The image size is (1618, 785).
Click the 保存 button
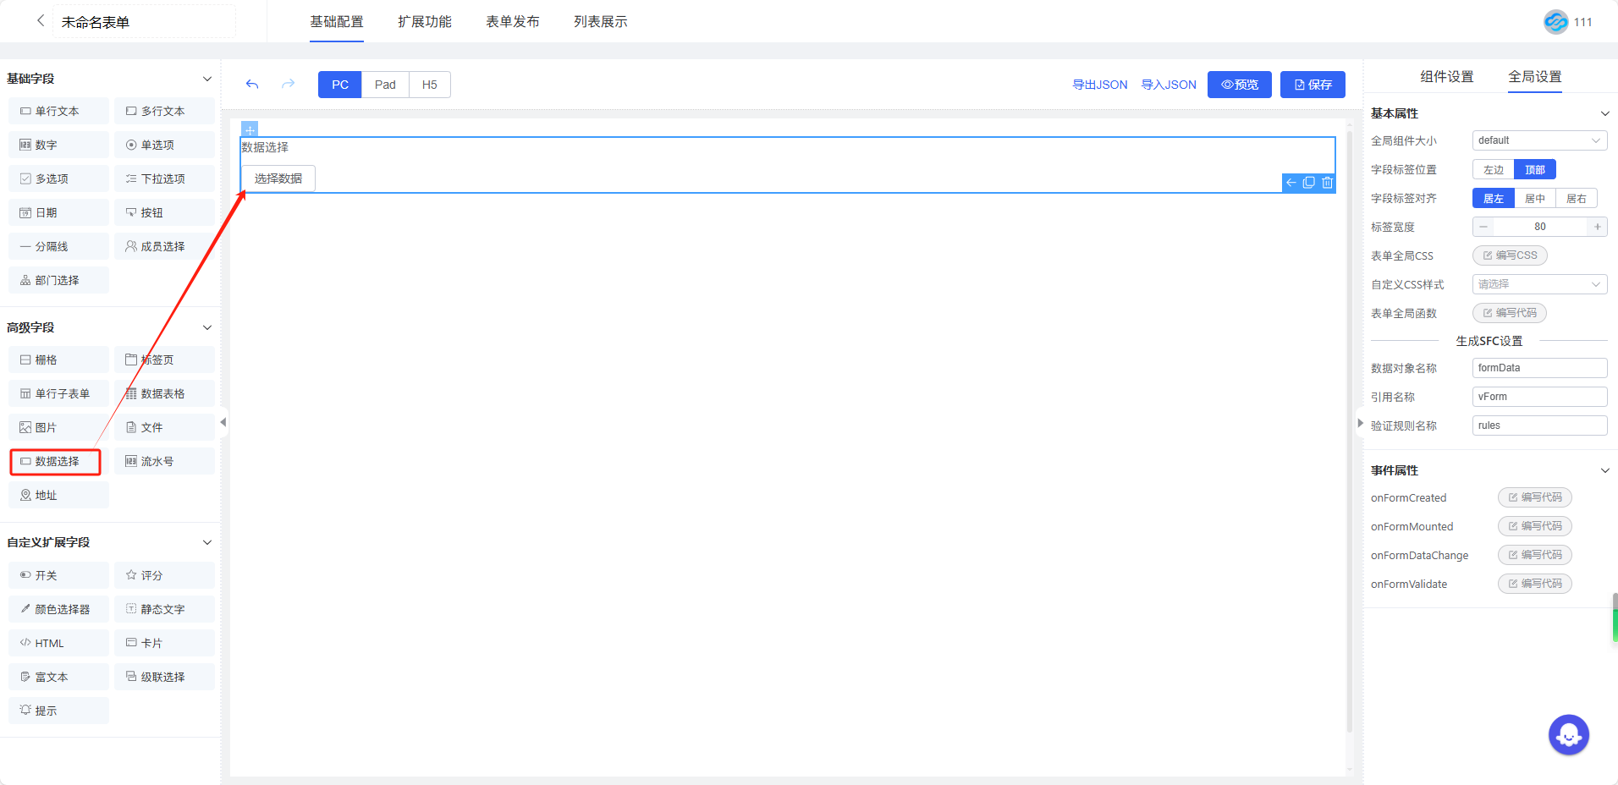1312,85
